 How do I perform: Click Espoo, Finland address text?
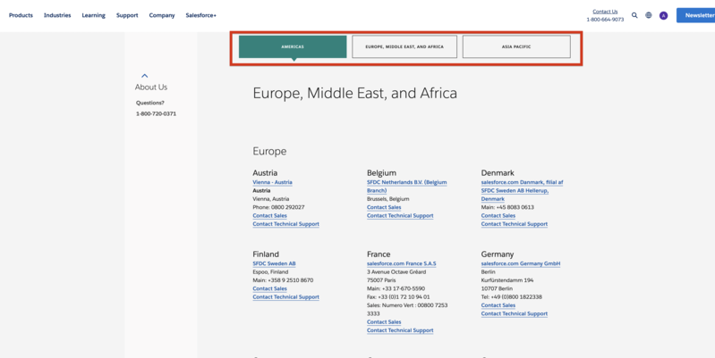pyautogui.click(x=270, y=272)
